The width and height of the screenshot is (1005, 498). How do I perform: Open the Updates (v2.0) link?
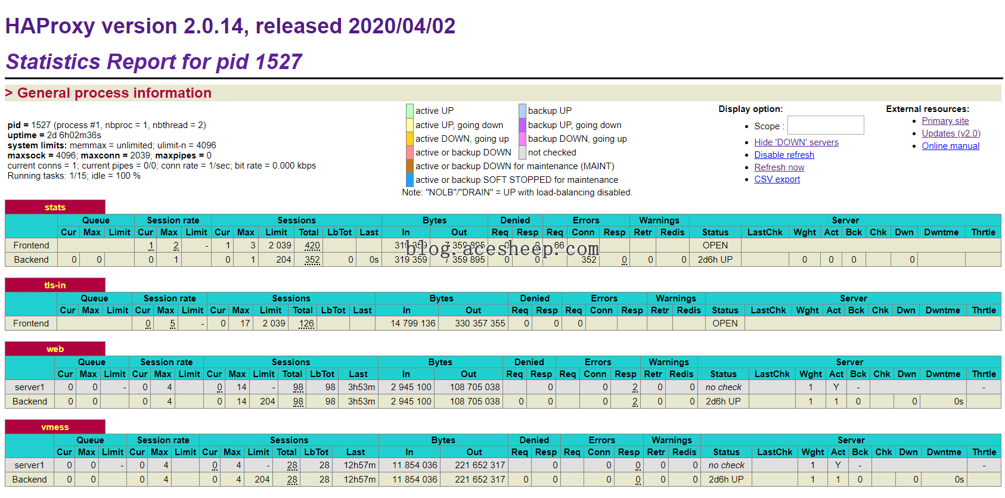point(951,133)
